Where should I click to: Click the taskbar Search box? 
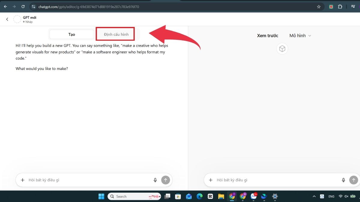click(134, 196)
